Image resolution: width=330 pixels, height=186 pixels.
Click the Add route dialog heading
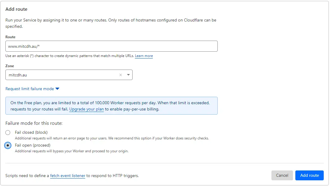pos(16,9)
